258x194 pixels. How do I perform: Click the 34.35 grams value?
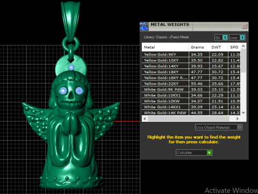tap(197, 54)
